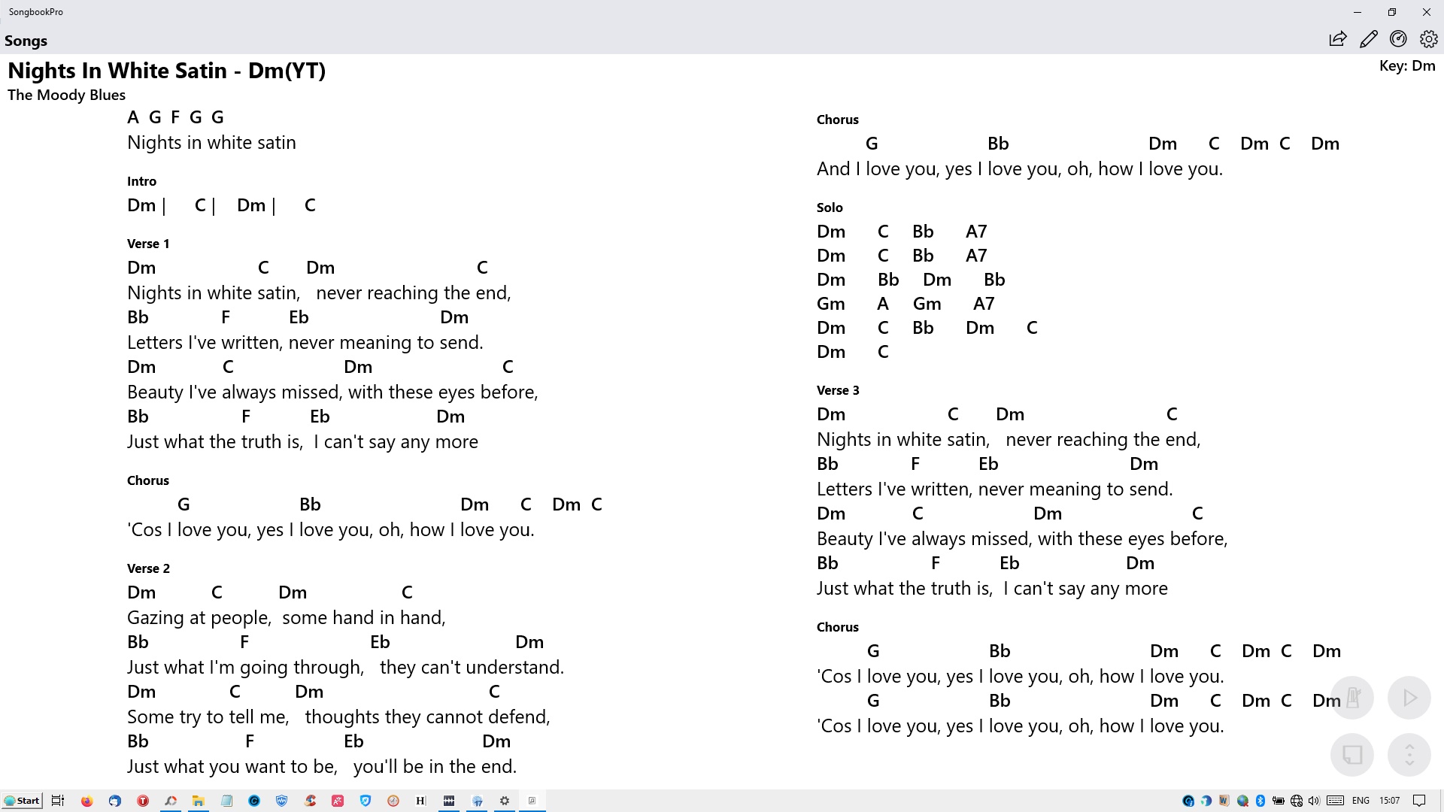Click the Verse 2 section label

tap(148, 568)
